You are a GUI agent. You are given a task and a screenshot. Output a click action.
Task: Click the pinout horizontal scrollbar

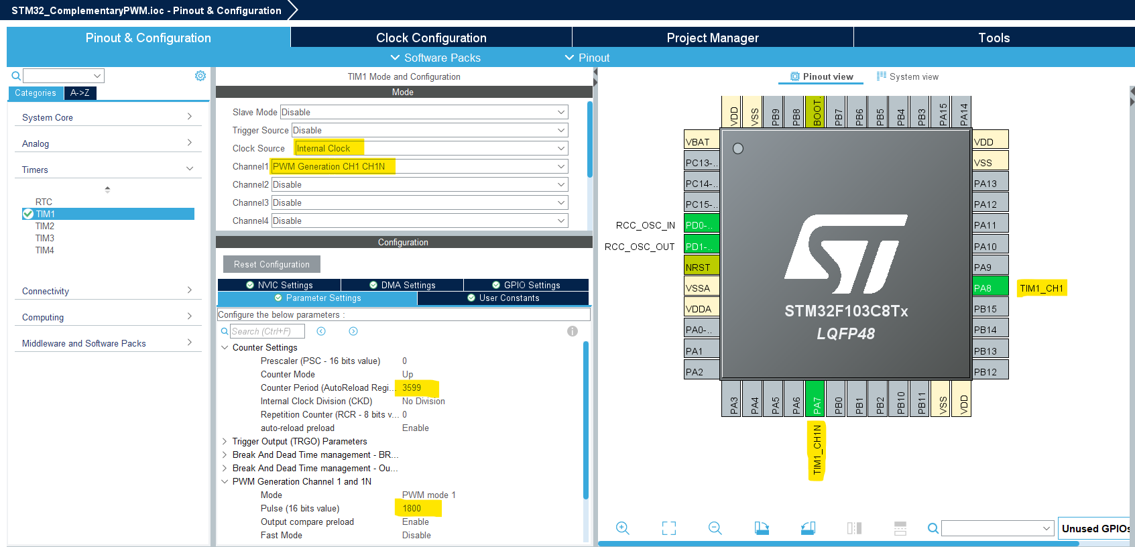(x=838, y=544)
